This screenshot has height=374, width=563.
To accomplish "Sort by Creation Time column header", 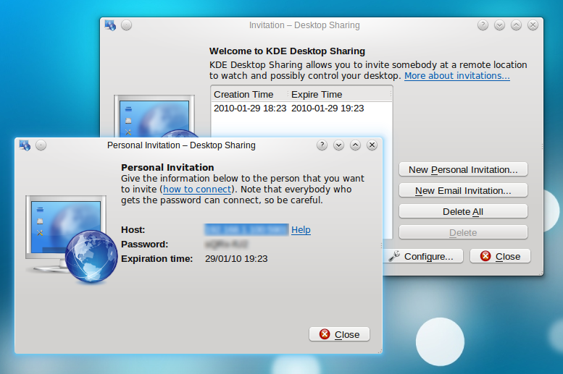I will coord(244,95).
